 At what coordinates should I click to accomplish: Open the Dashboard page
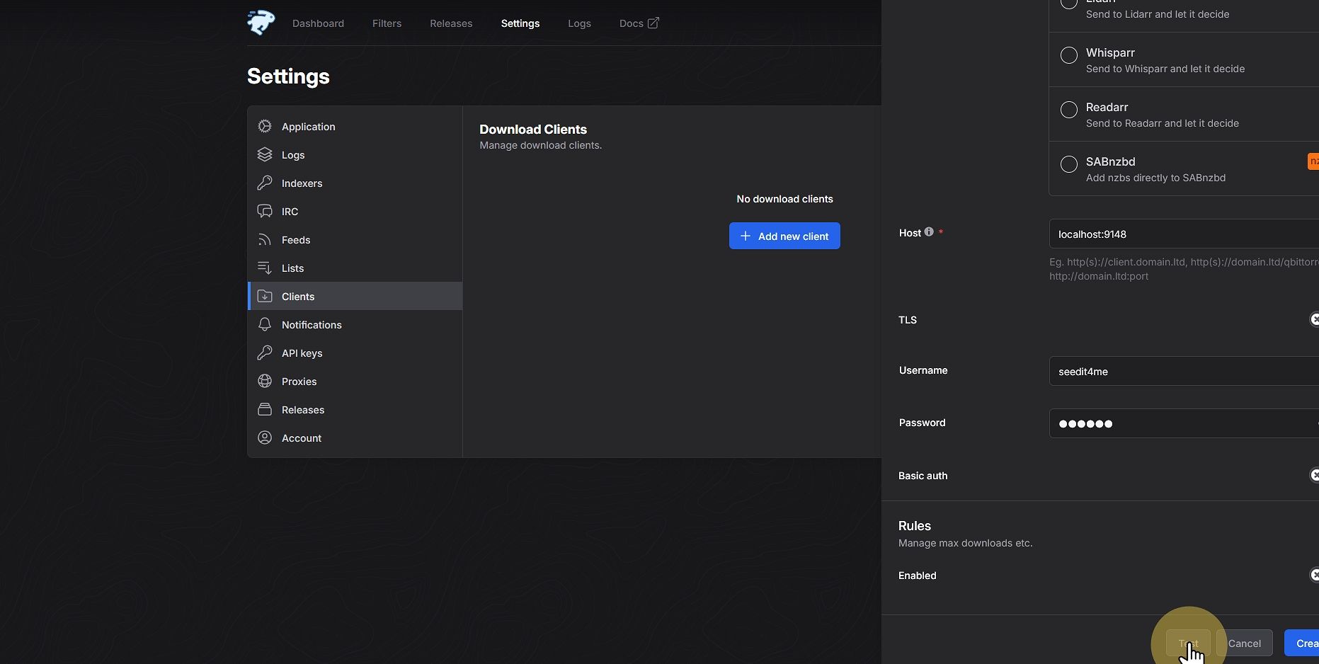click(x=318, y=23)
